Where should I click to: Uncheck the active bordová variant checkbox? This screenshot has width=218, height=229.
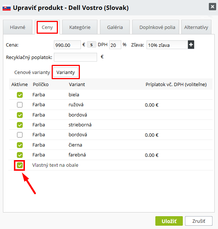point(20,115)
